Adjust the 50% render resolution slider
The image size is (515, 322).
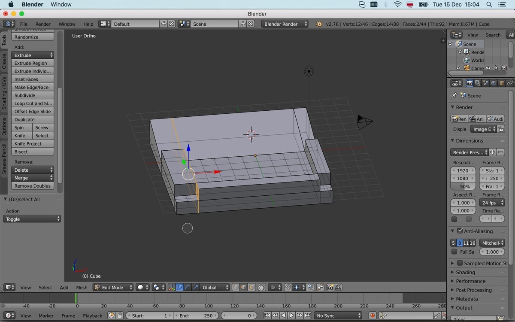coord(463,186)
